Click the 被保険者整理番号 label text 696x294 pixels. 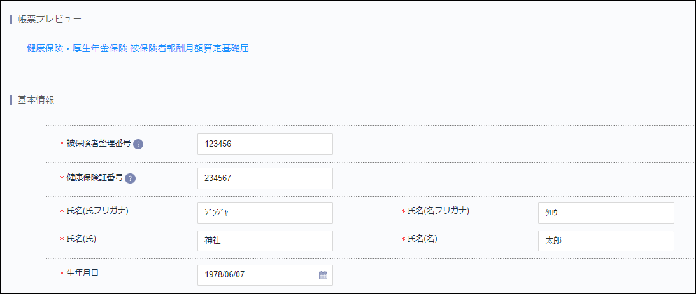pyautogui.click(x=99, y=144)
